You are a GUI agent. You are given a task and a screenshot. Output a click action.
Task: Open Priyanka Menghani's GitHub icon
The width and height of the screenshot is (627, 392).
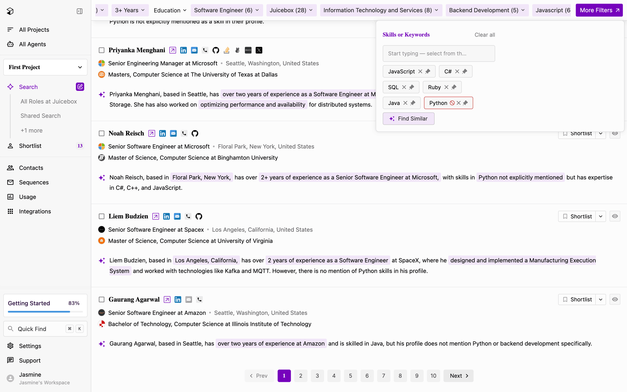click(x=216, y=50)
